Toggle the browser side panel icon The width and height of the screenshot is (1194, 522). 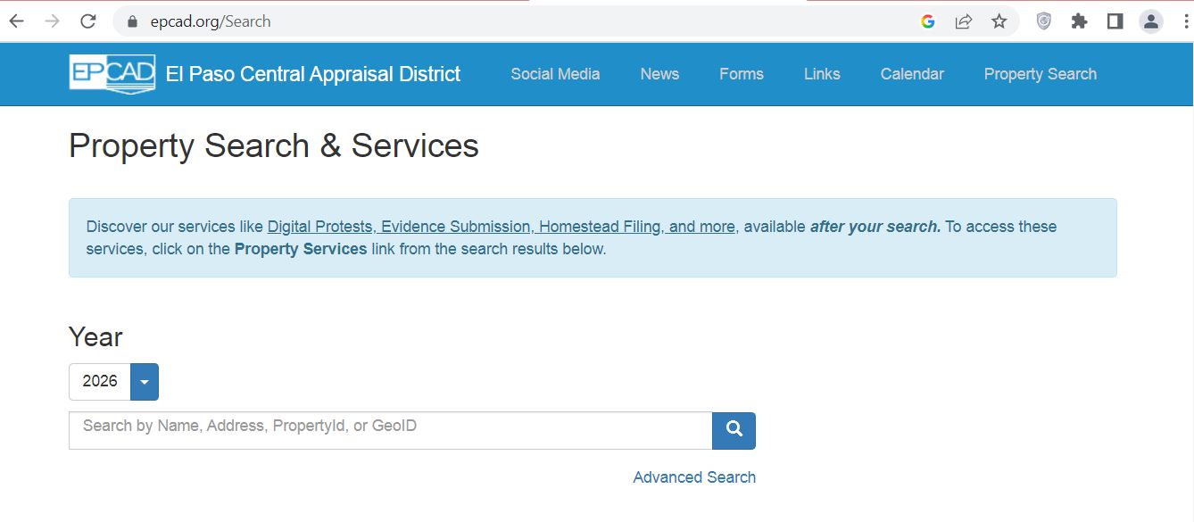tap(1115, 21)
